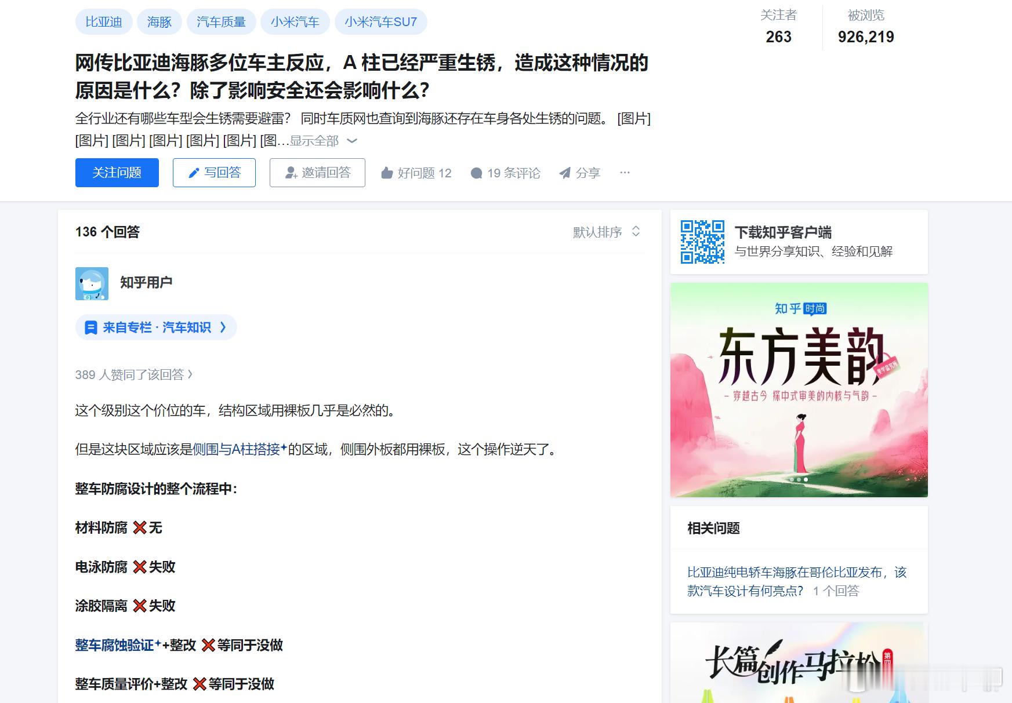1012x703 pixels.
Task: Click the thumbs-up icon for 好问题
Action: (387, 173)
